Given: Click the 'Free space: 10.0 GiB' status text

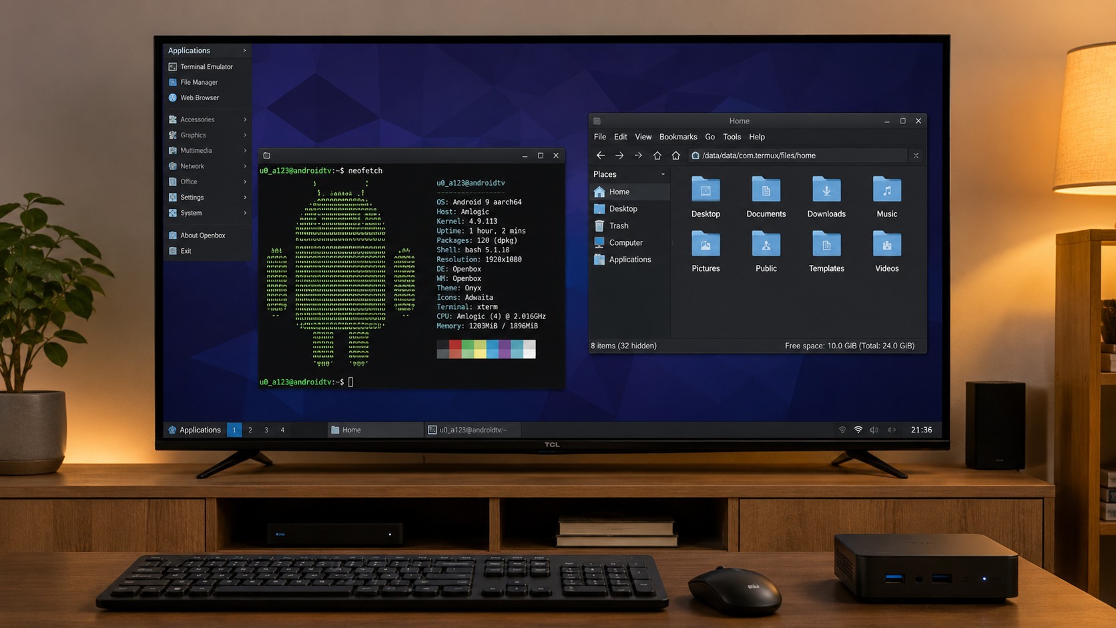Looking at the screenshot, I should click(x=850, y=346).
